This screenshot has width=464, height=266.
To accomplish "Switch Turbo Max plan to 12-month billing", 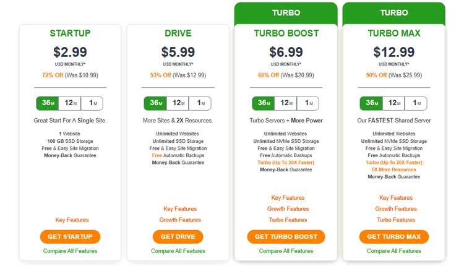I will (394, 103).
